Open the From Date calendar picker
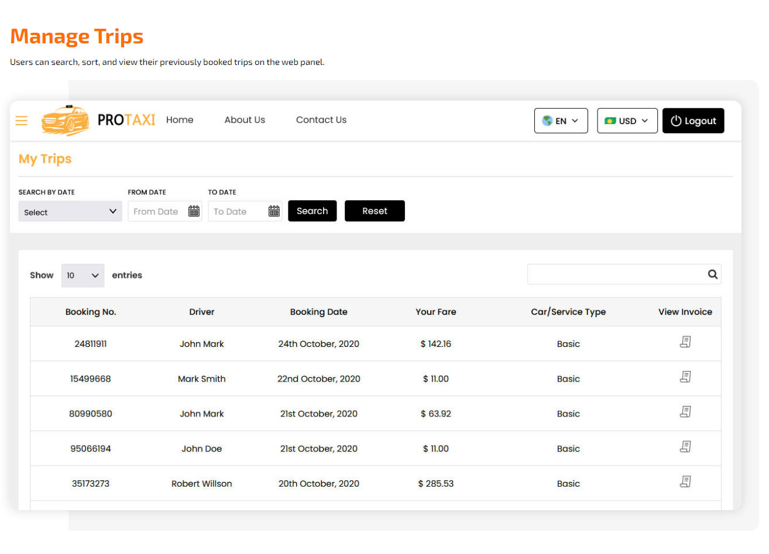The height and width of the screenshot is (554, 769). tap(194, 211)
